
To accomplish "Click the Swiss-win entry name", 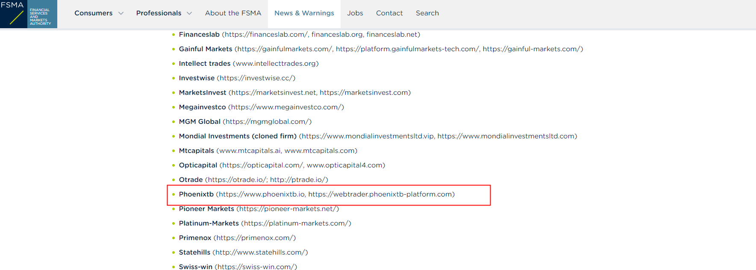I will (x=195, y=267).
